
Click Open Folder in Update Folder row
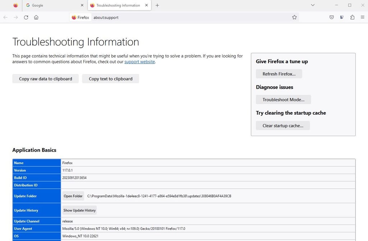pyautogui.click(x=73, y=196)
